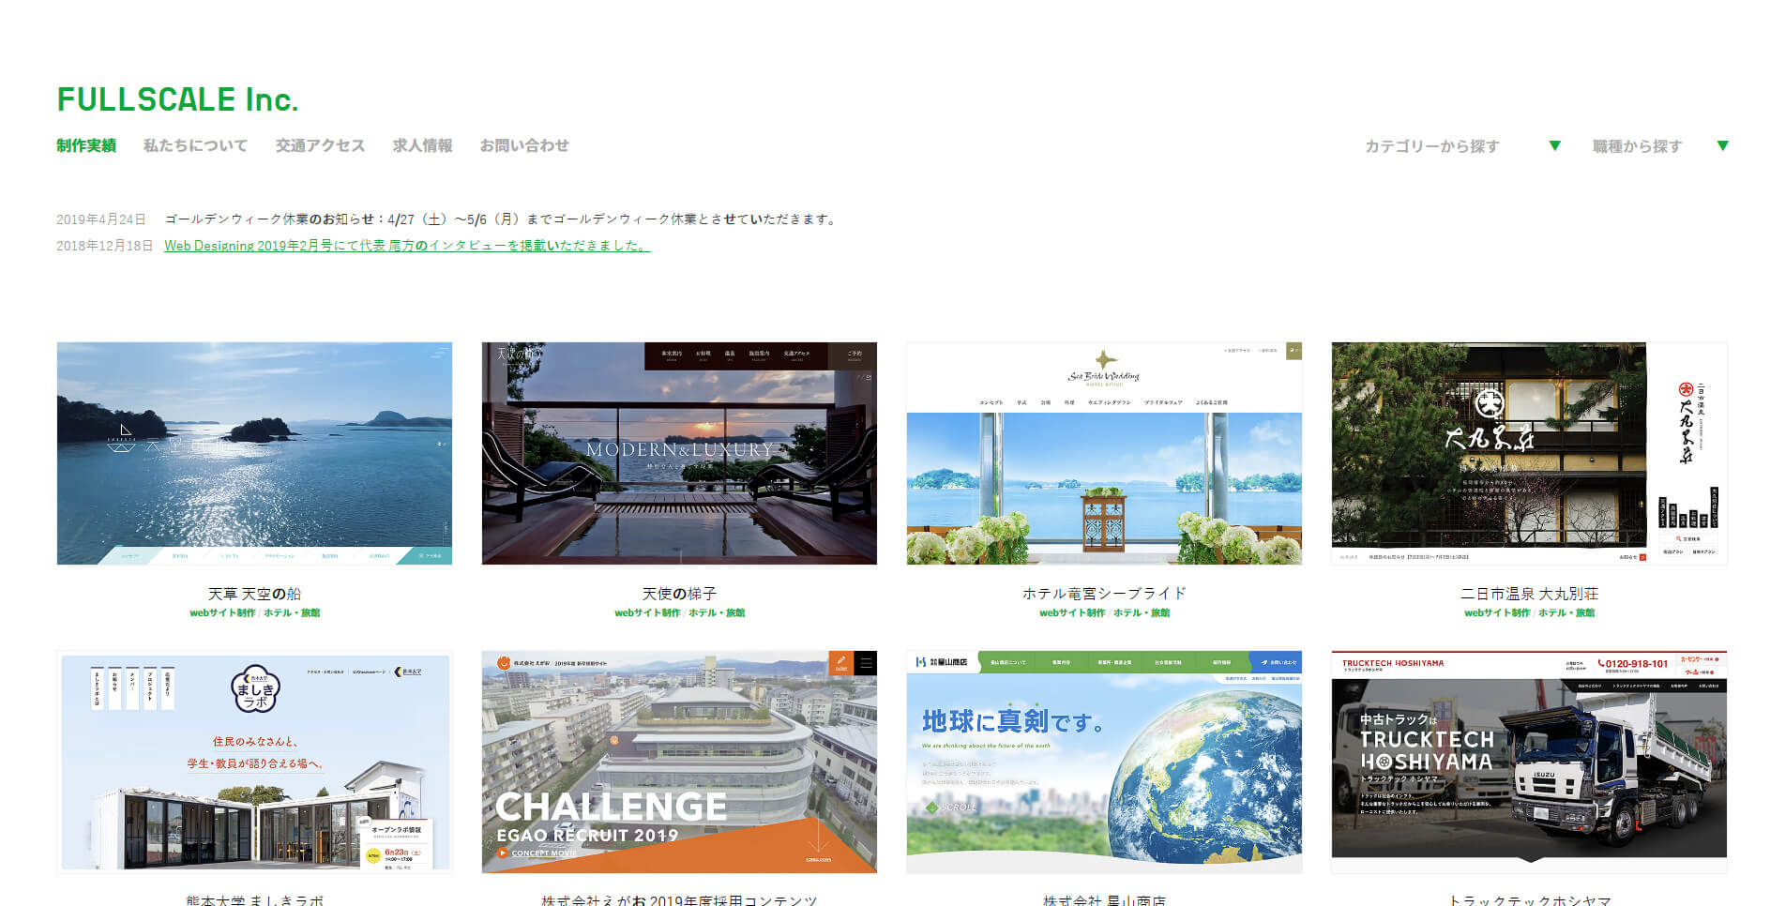Open the お問い合わせ page

tap(524, 145)
